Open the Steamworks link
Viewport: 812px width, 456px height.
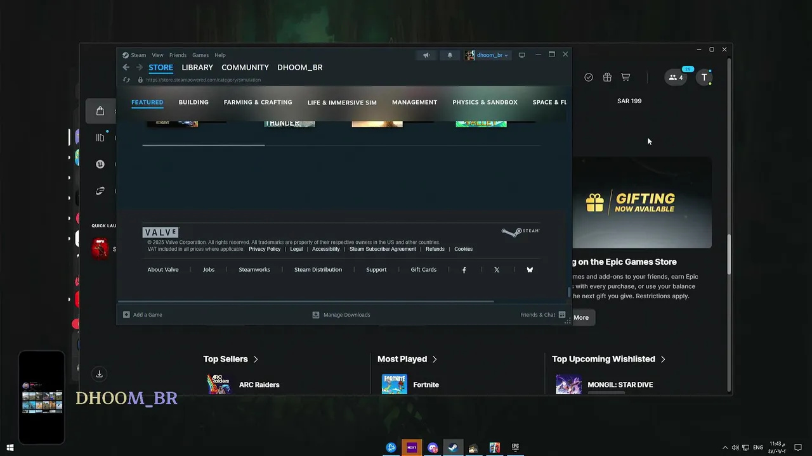coord(254,270)
